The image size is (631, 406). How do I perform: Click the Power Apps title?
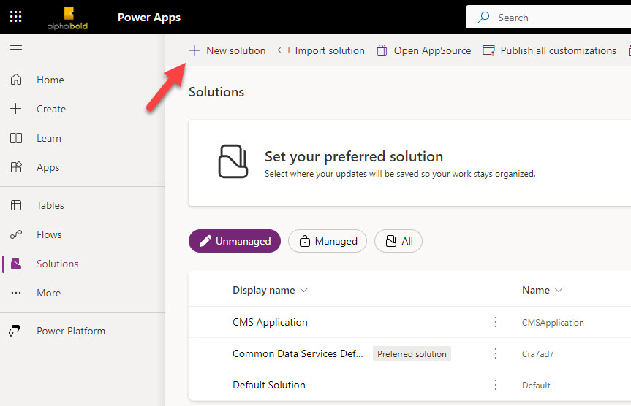tap(149, 18)
